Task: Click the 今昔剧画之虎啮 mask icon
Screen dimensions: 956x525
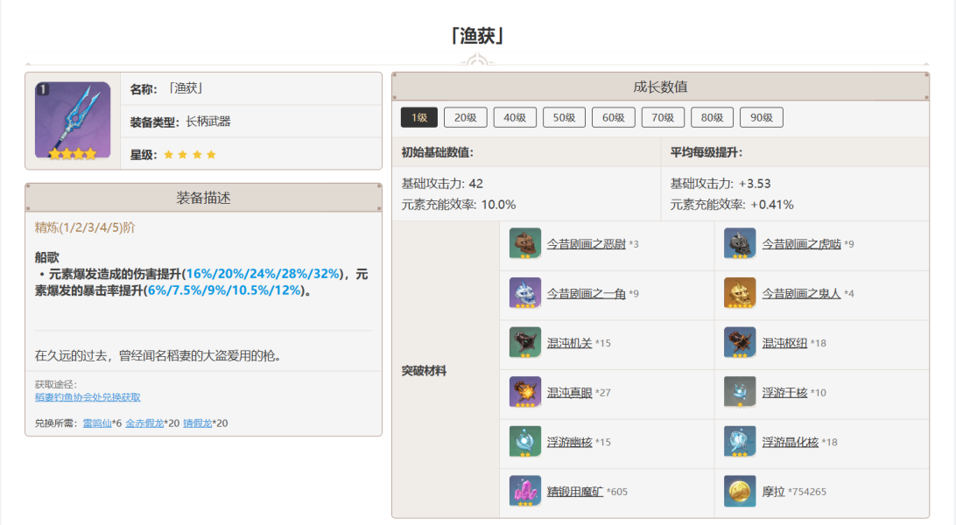Action: point(740,244)
